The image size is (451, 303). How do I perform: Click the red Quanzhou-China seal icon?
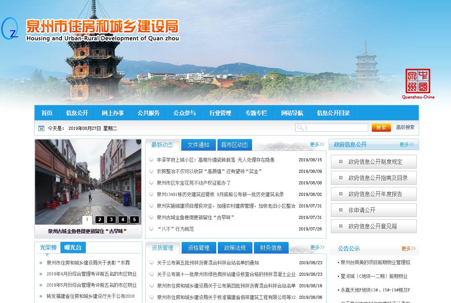[418, 81]
